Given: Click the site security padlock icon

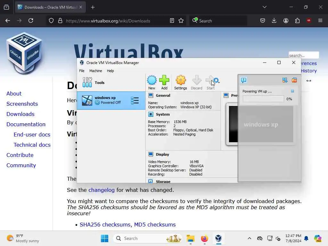Looking at the screenshot, I should [x=60, y=20].
